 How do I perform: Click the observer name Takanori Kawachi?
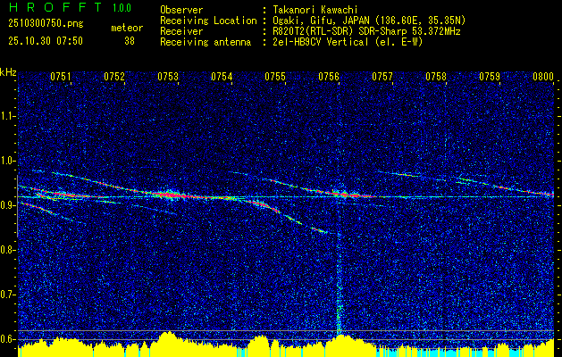click(315, 10)
